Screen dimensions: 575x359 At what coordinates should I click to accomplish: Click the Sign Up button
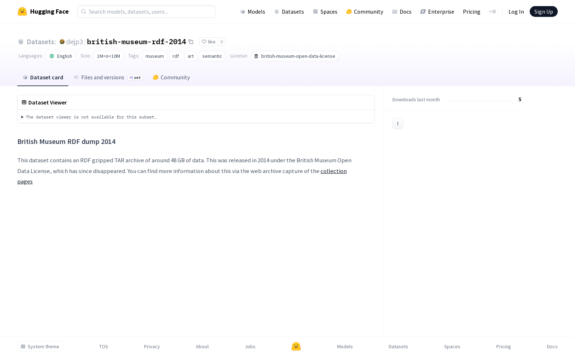pyautogui.click(x=544, y=11)
